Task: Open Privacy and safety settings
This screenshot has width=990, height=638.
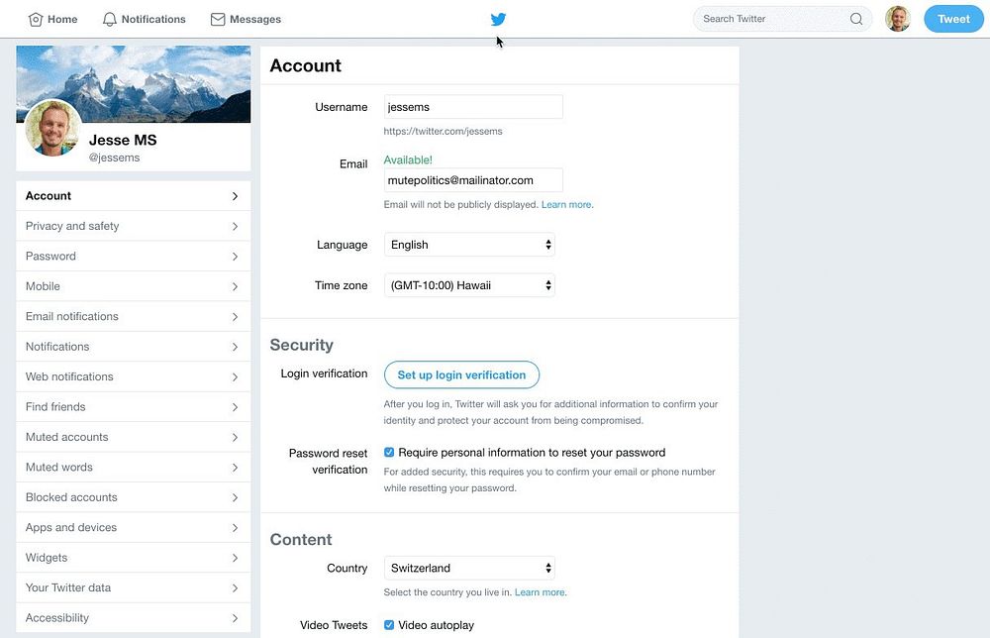Action: click(x=134, y=226)
